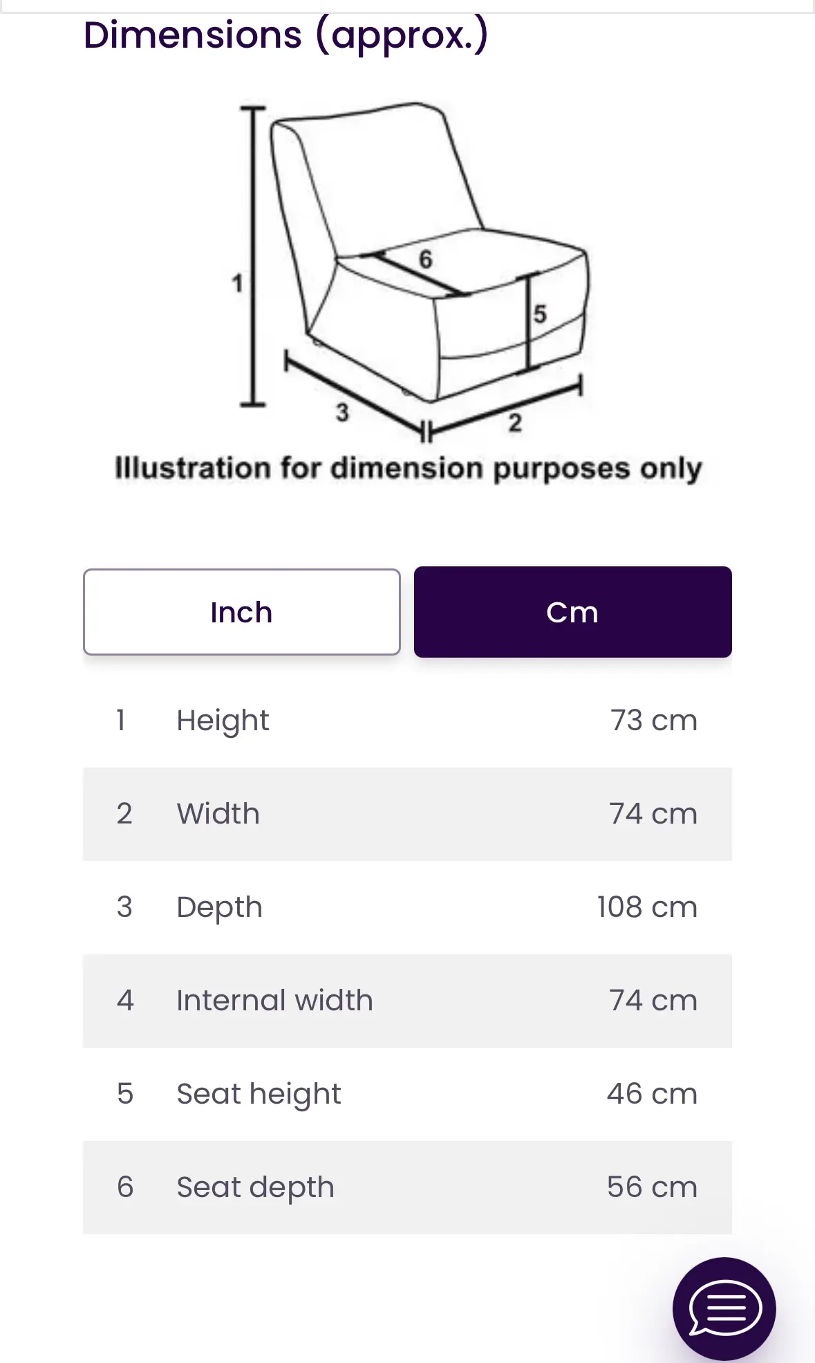815x1363 pixels.
Task: Select the Depth row label
Action: (x=220, y=907)
